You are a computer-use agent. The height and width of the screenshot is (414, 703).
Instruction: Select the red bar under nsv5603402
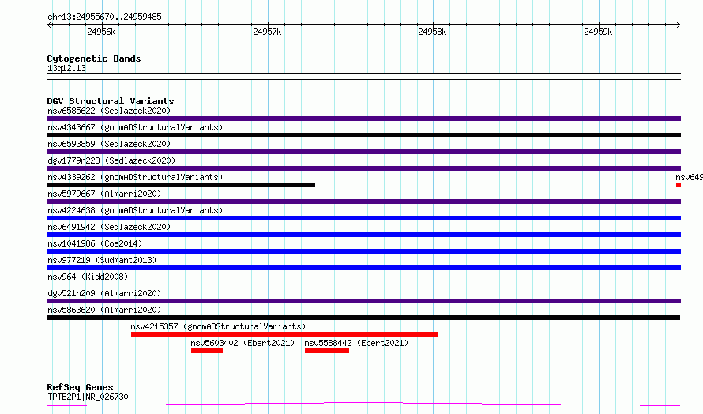[207, 351]
